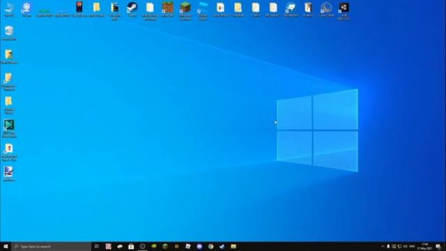The height and width of the screenshot is (251, 446).
Task: Open the taskbar clock and date
Action: pyautogui.click(x=424, y=246)
